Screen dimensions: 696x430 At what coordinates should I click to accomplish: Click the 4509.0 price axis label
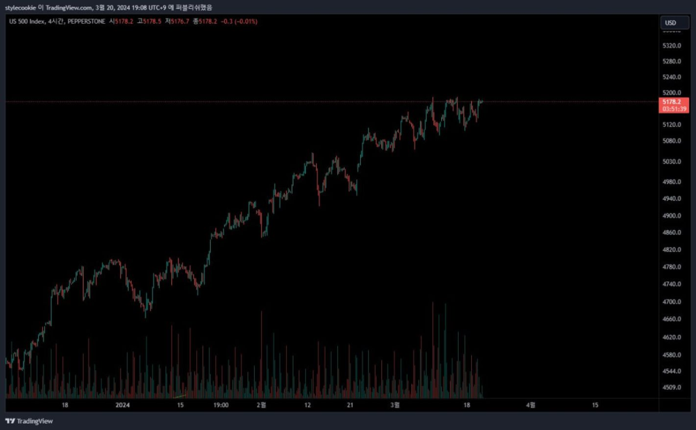click(672, 387)
